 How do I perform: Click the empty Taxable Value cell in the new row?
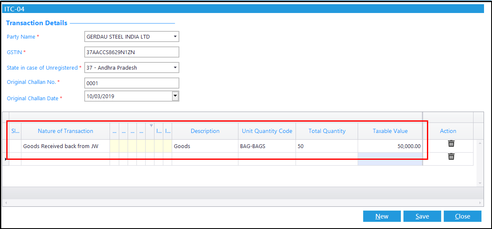(x=390, y=159)
